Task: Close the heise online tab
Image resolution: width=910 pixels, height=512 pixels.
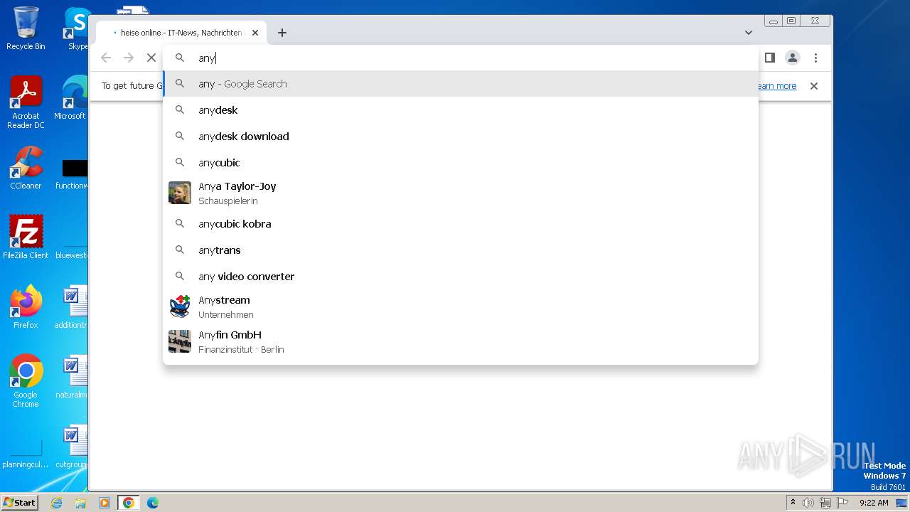Action: pos(255,33)
